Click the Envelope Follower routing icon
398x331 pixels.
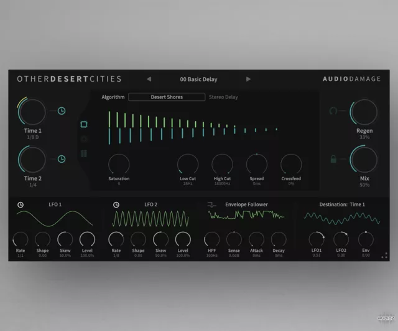point(211,204)
